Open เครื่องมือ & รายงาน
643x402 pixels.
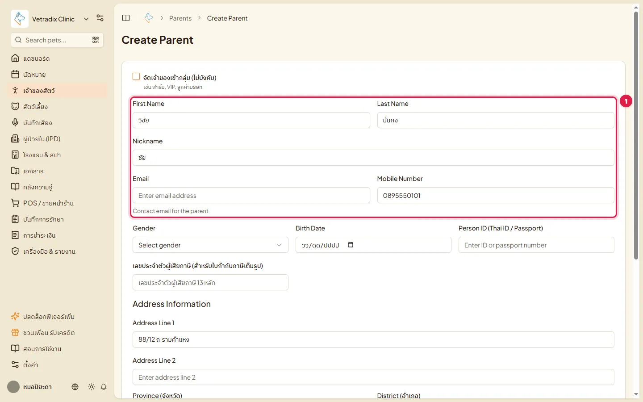pos(57,251)
